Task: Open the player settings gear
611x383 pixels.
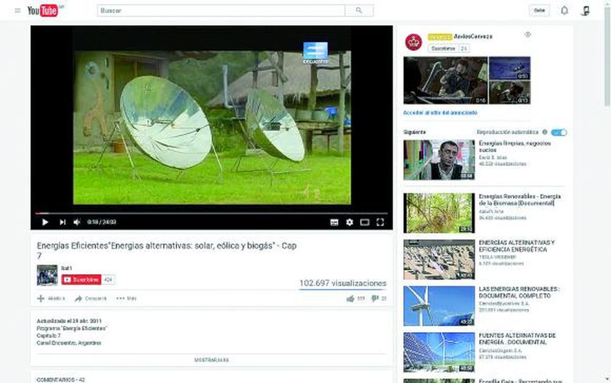Action: [x=349, y=222]
